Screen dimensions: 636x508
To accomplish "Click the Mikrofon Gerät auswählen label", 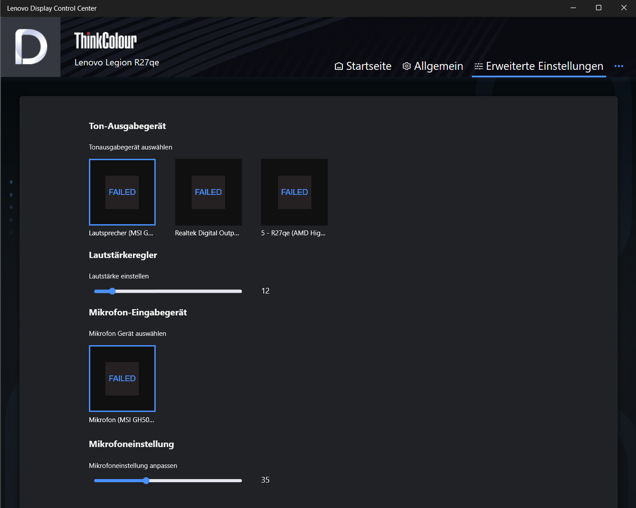I will (x=128, y=334).
